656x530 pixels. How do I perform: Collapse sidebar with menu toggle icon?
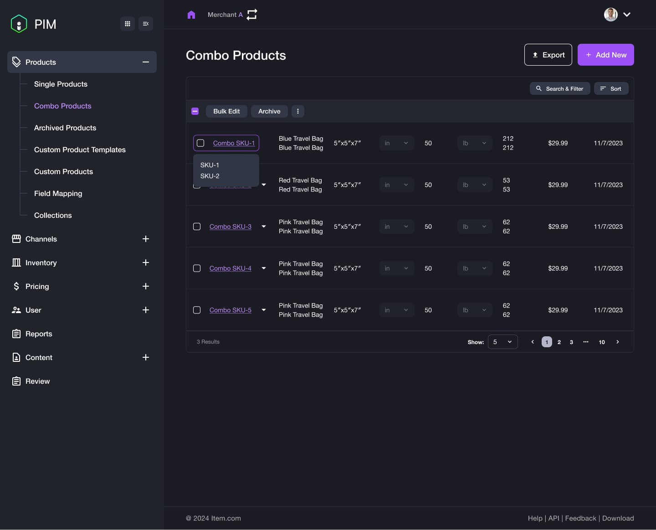pyautogui.click(x=146, y=24)
